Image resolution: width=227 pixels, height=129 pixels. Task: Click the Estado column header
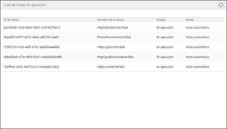pos(161,20)
